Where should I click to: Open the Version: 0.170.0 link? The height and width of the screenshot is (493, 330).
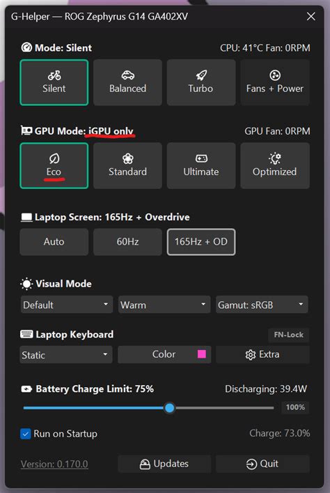click(54, 464)
